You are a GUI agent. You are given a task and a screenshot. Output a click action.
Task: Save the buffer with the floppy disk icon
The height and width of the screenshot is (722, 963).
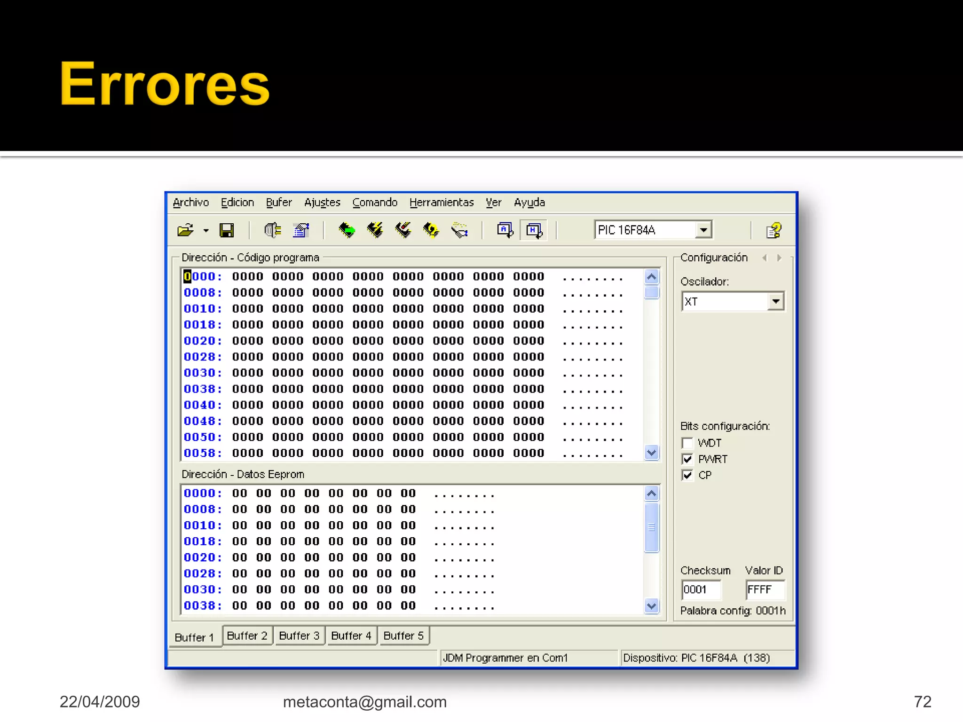(x=227, y=230)
